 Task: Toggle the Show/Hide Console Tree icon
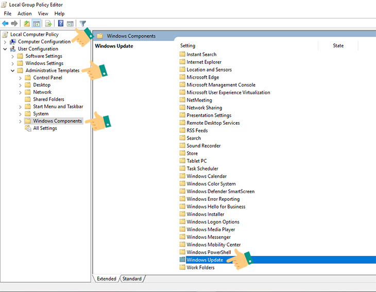click(x=37, y=23)
